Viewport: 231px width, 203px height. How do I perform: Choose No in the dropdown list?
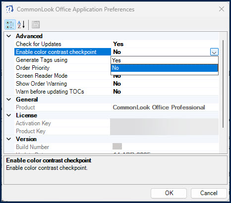[165, 68]
